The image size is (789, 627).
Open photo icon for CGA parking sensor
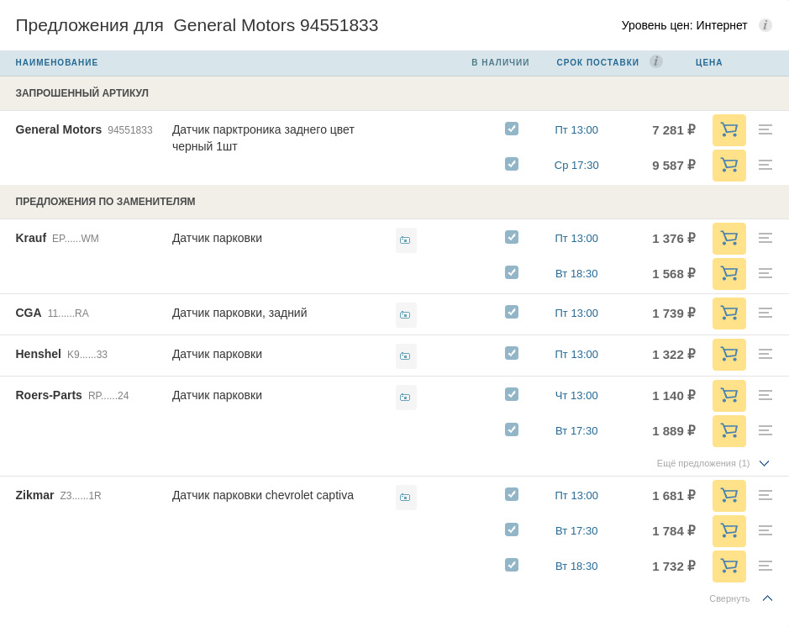[406, 315]
